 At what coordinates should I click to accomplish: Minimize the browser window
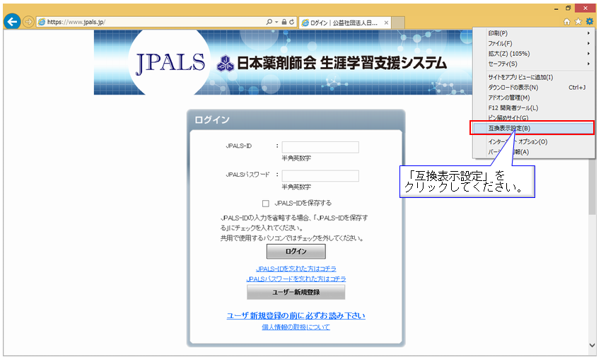tap(556, 8)
